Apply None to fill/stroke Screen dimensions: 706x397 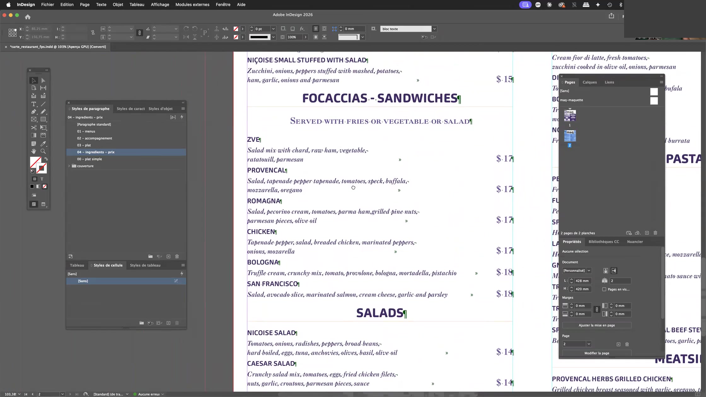click(45, 187)
